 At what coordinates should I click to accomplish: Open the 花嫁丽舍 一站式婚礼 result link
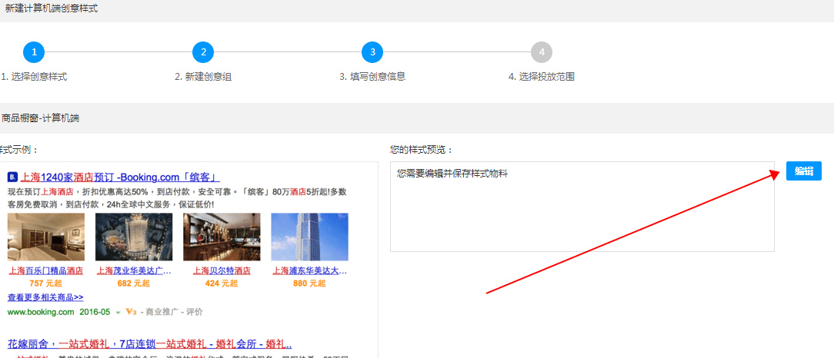[x=149, y=343]
